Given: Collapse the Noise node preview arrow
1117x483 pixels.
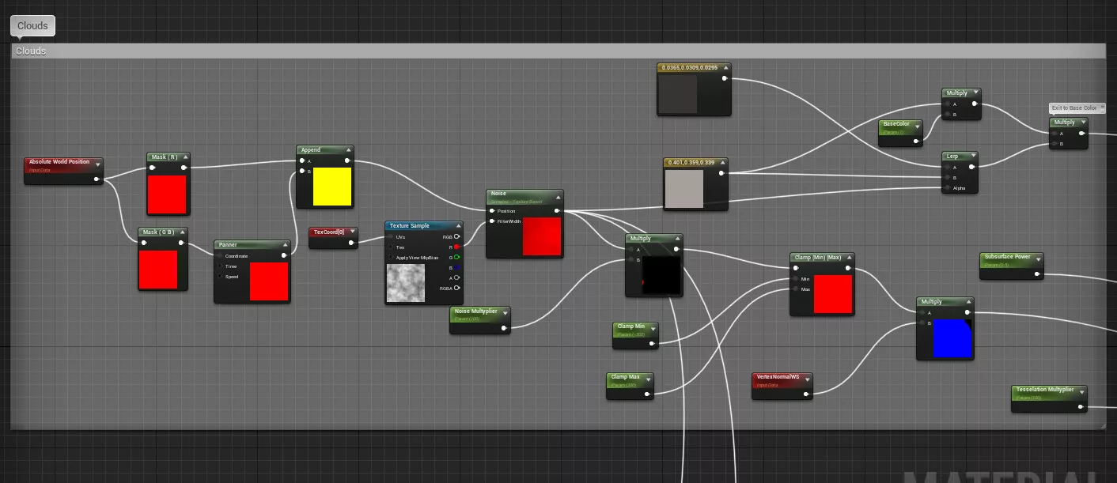Looking at the screenshot, I should pyautogui.click(x=557, y=194).
